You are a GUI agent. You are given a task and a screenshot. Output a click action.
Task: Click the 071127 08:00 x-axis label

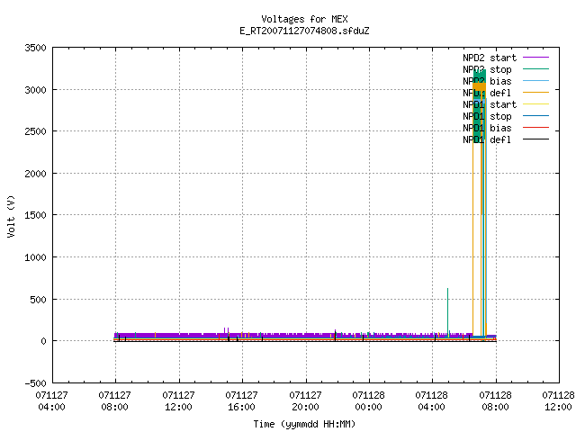click(x=115, y=401)
